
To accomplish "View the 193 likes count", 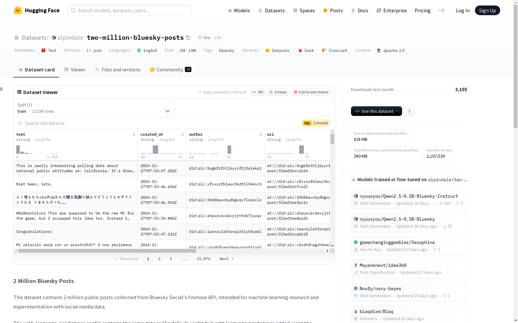I will (x=218, y=37).
